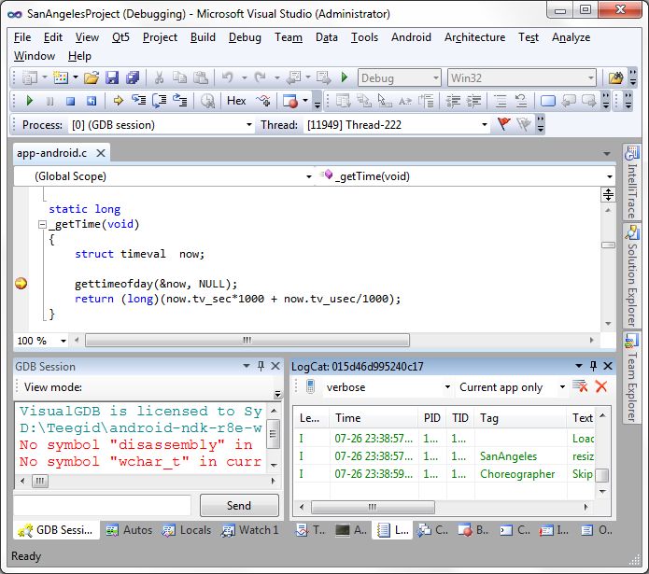Click the Step Into icon
Viewport: 649px width, 574px height.
pyautogui.click(x=138, y=101)
